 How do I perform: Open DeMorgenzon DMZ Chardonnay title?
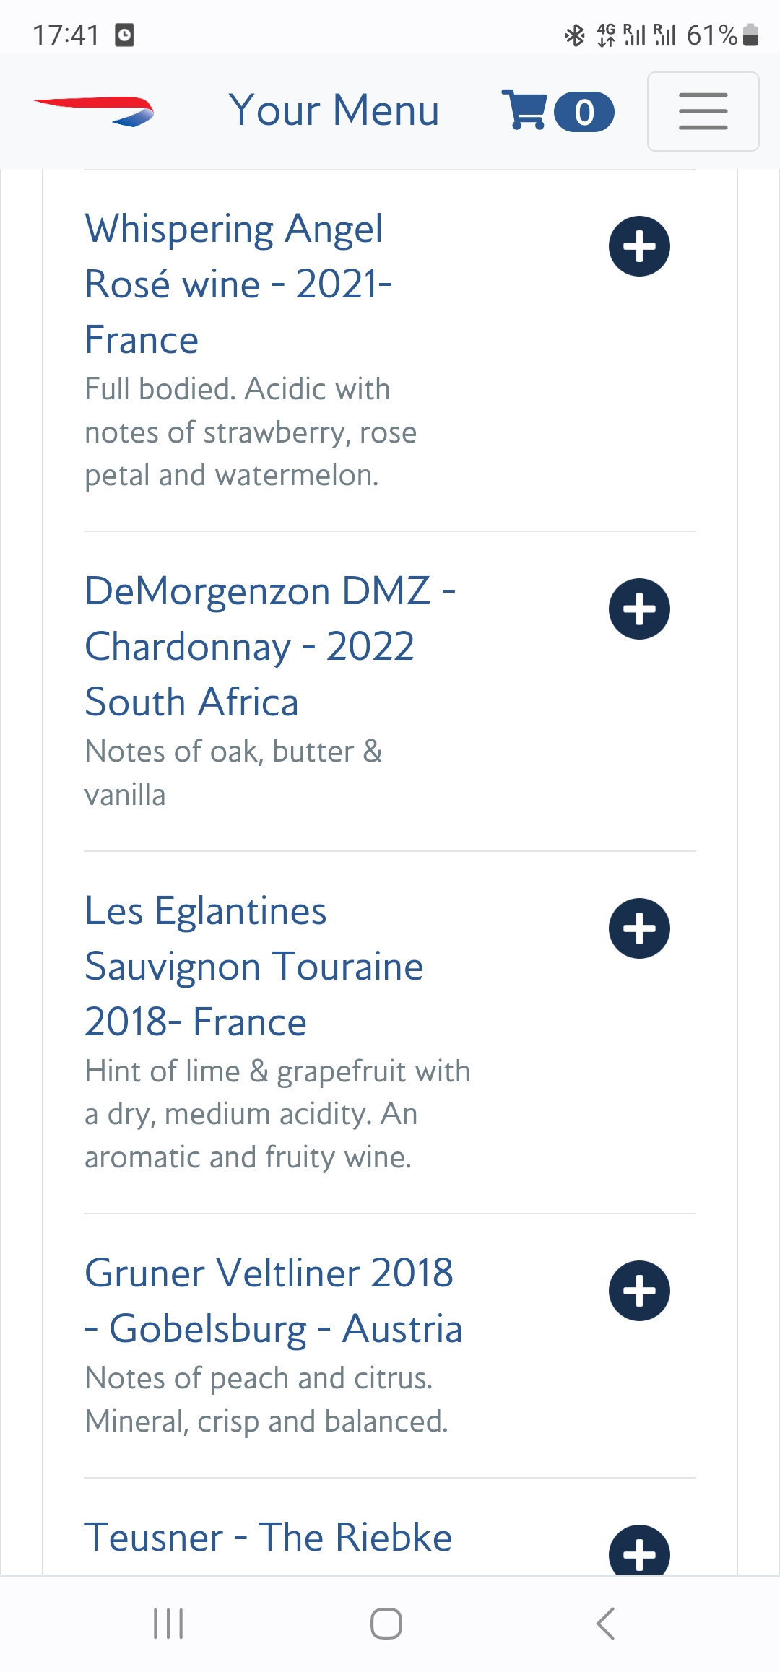tap(269, 646)
